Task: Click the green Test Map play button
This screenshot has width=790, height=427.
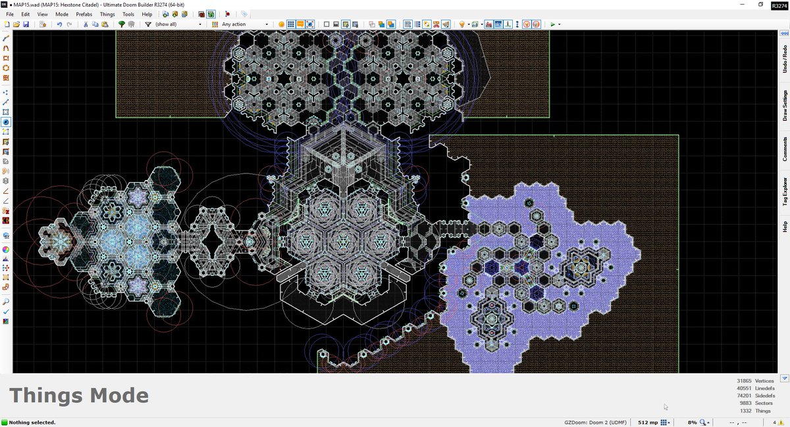Action: [553, 24]
